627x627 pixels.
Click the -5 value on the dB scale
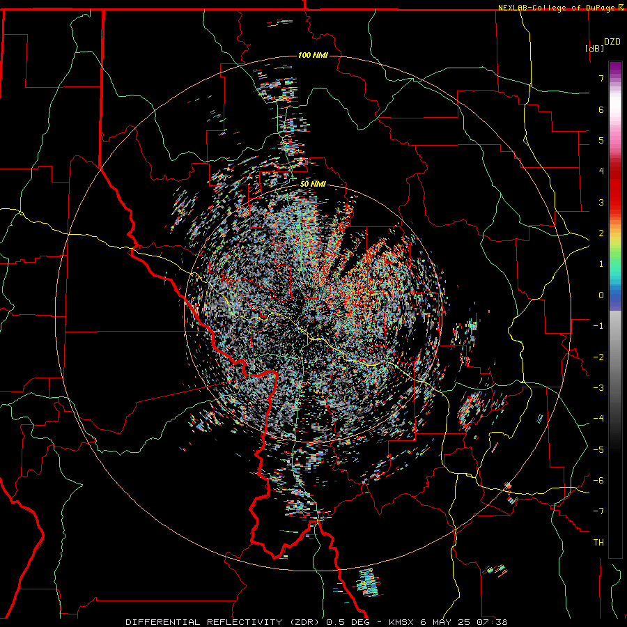coord(598,450)
